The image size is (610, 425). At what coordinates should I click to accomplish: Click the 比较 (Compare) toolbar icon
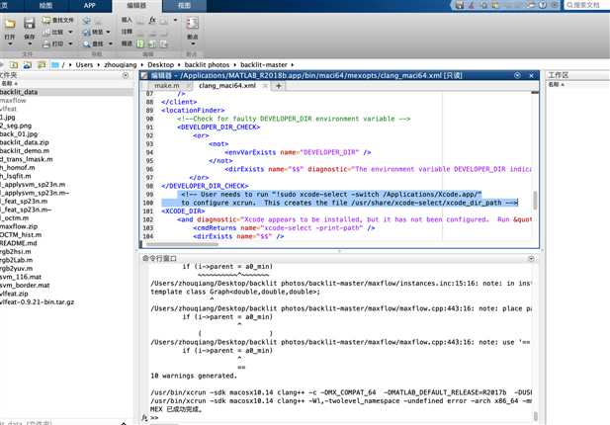(x=46, y=33)
